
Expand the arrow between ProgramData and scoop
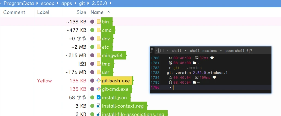(x=37, y=4)
